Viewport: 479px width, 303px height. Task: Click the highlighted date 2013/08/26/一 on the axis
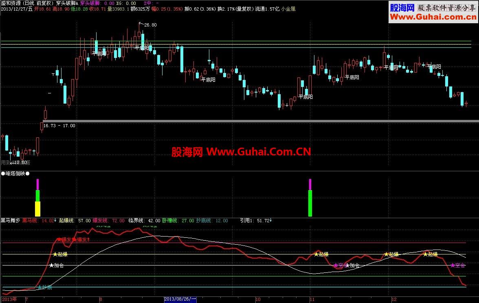pos(180,299)
